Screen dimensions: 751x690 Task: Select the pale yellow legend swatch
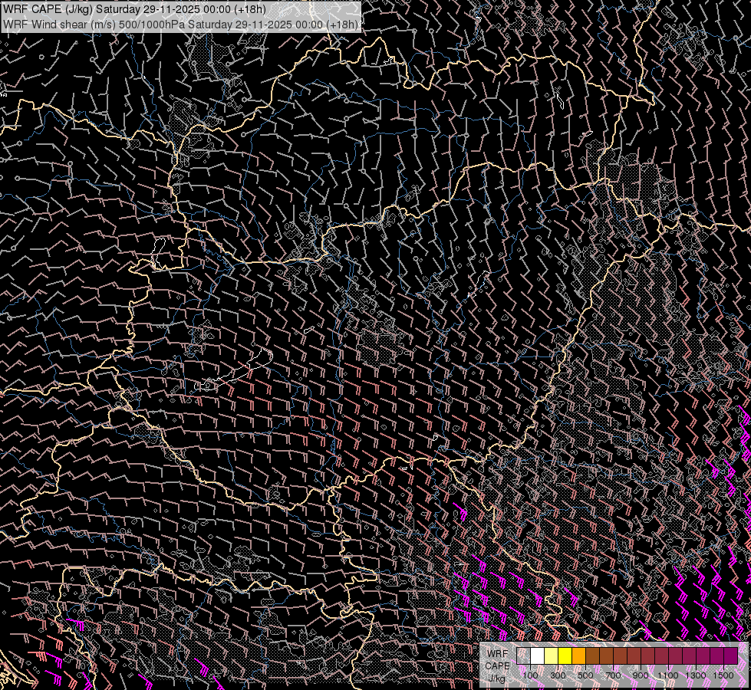[551, 656]
